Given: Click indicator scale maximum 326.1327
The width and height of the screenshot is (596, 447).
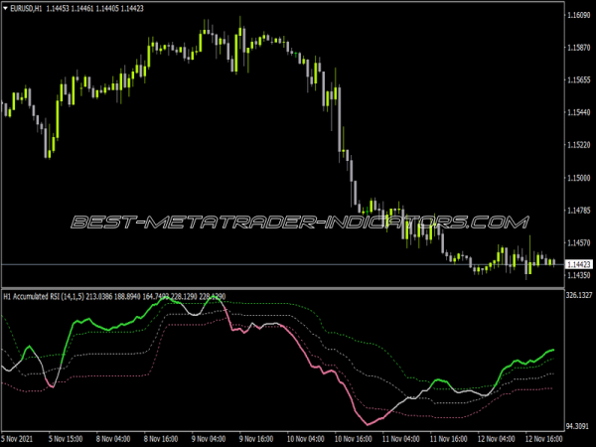Looking at the screenshot, I should click(x=579, y=295).
